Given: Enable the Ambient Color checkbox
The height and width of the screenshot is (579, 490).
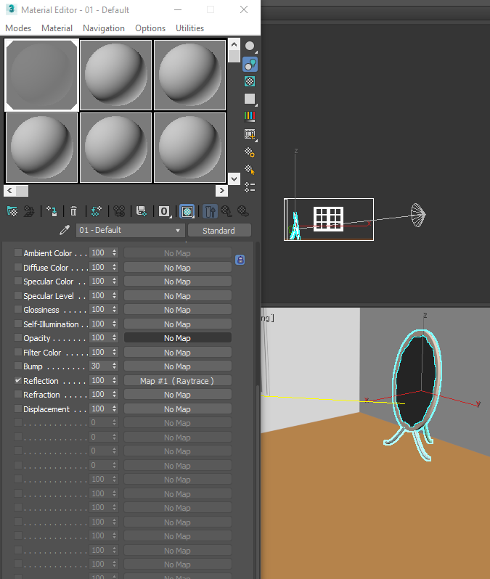Looking at the screenshot, I should (17, 252).
